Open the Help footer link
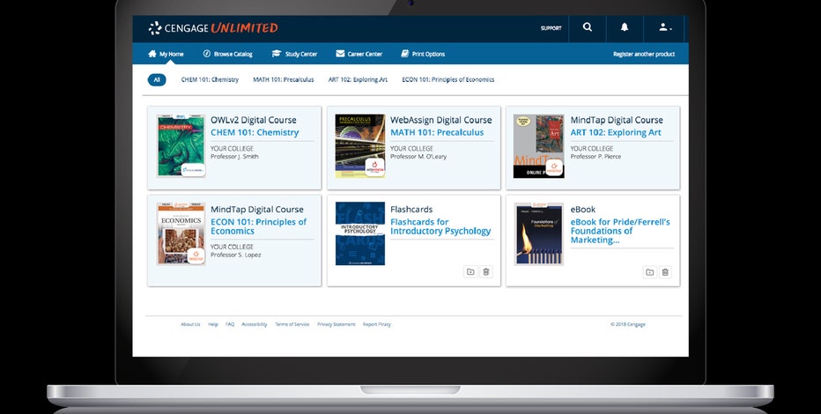 213,324
